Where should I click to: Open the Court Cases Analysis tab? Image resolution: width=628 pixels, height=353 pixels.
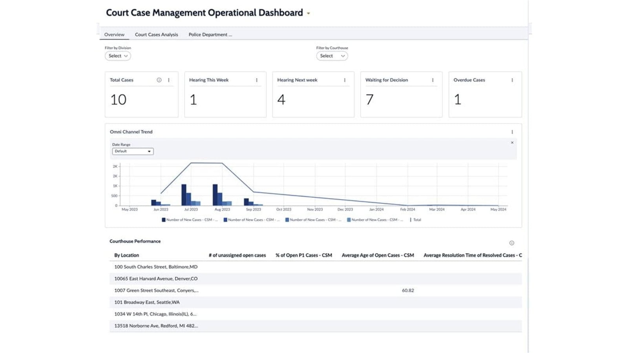click(x=156, y=35)
